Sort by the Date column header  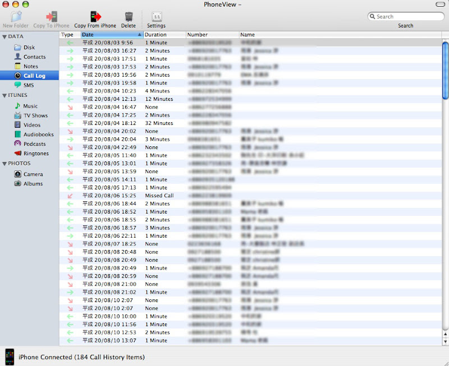pyautogui.click(x=112, y=35)
